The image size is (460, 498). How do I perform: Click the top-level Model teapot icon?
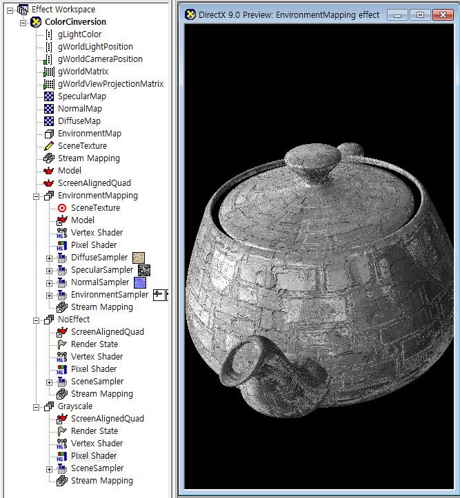point(49,171)
